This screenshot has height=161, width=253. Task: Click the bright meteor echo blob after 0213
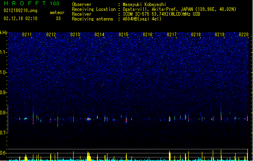88,119
